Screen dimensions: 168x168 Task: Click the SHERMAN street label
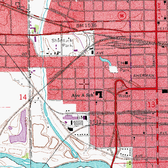pos(144,75)
